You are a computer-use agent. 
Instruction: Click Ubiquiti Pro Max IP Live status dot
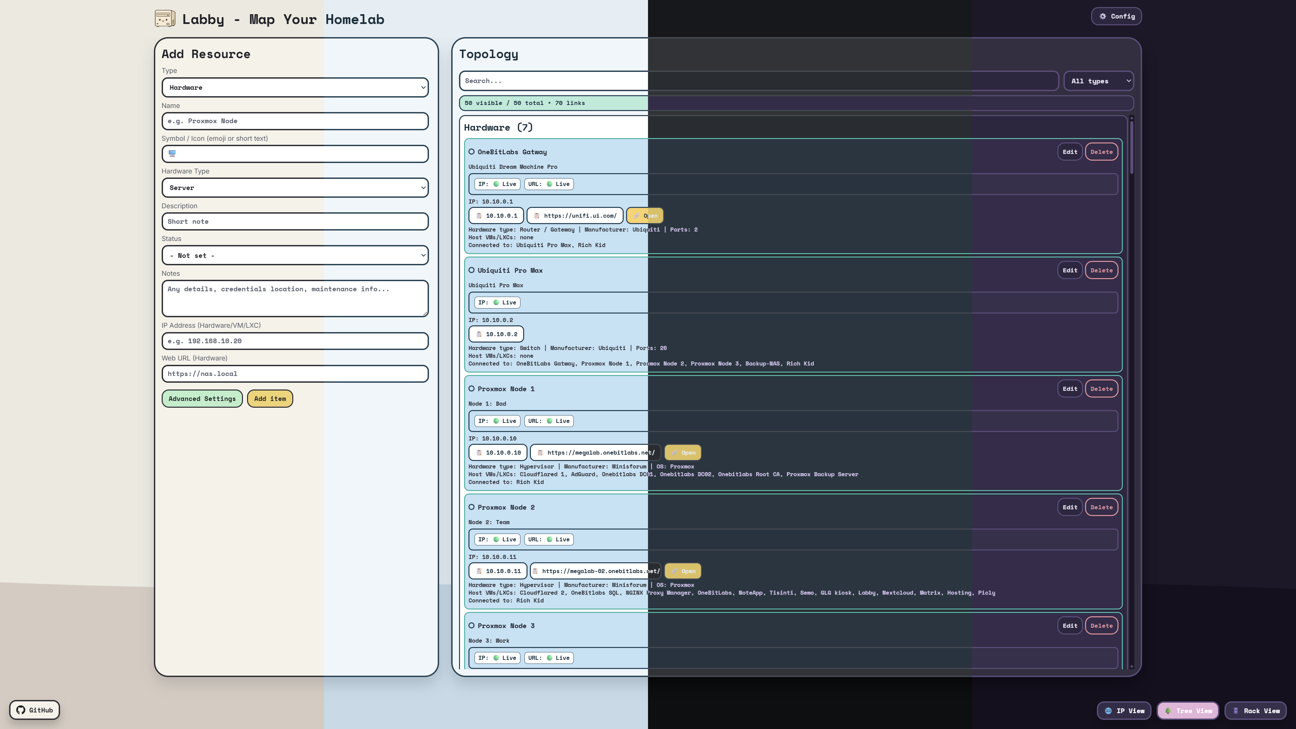click(496, 302)
